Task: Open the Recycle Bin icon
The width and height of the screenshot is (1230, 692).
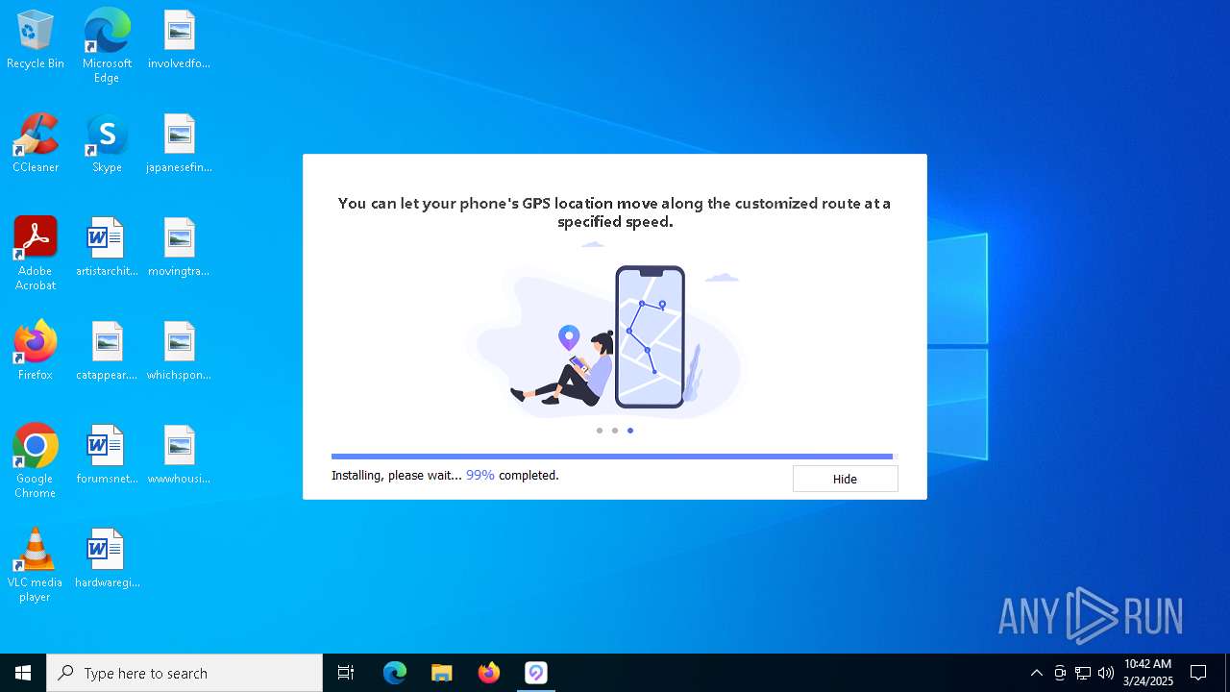Action: coord(36,39)
